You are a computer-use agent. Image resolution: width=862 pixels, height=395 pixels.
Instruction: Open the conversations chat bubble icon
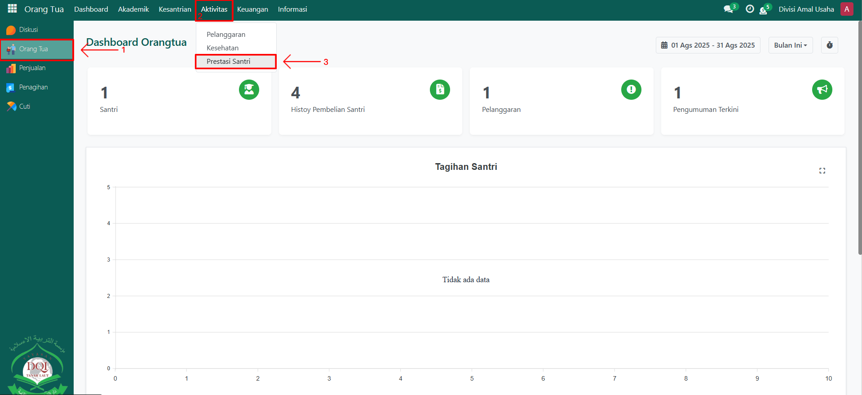[728, 9]
